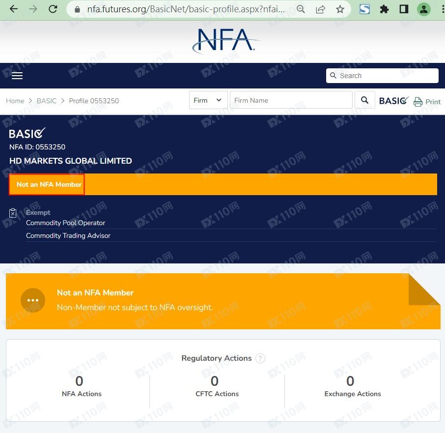This screenshot has height=433, width=445.
Task: Click the ellipsis circle in Not an NFA Member banner
Action: pyautogui.click(x=33, y=300)
